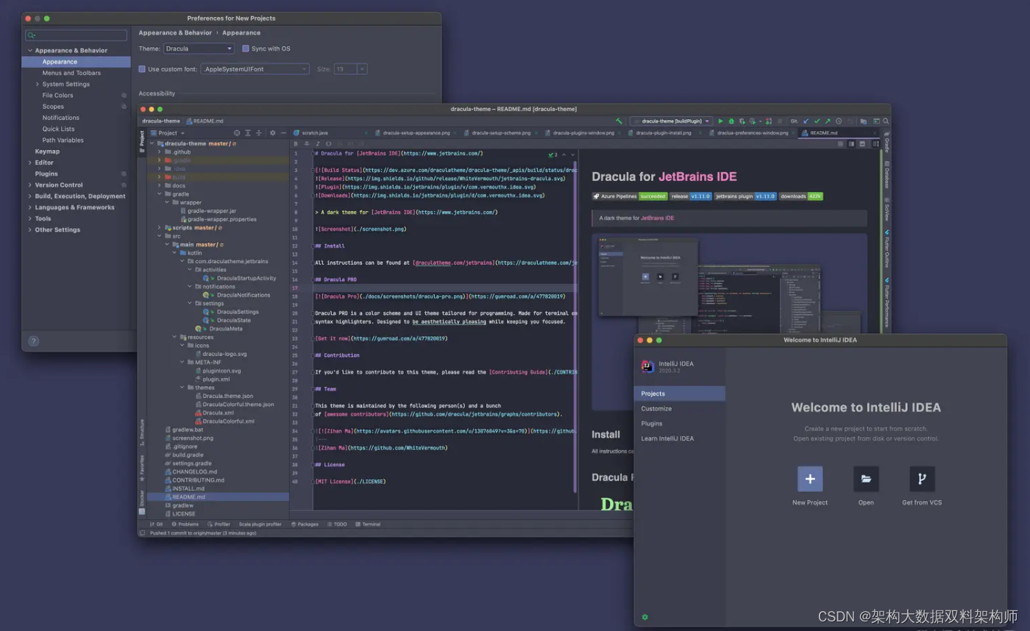The height and width of the screenshot is (631, 1030).
Task: Open the Git tool window tab
Action: click(x=156, y=524)
